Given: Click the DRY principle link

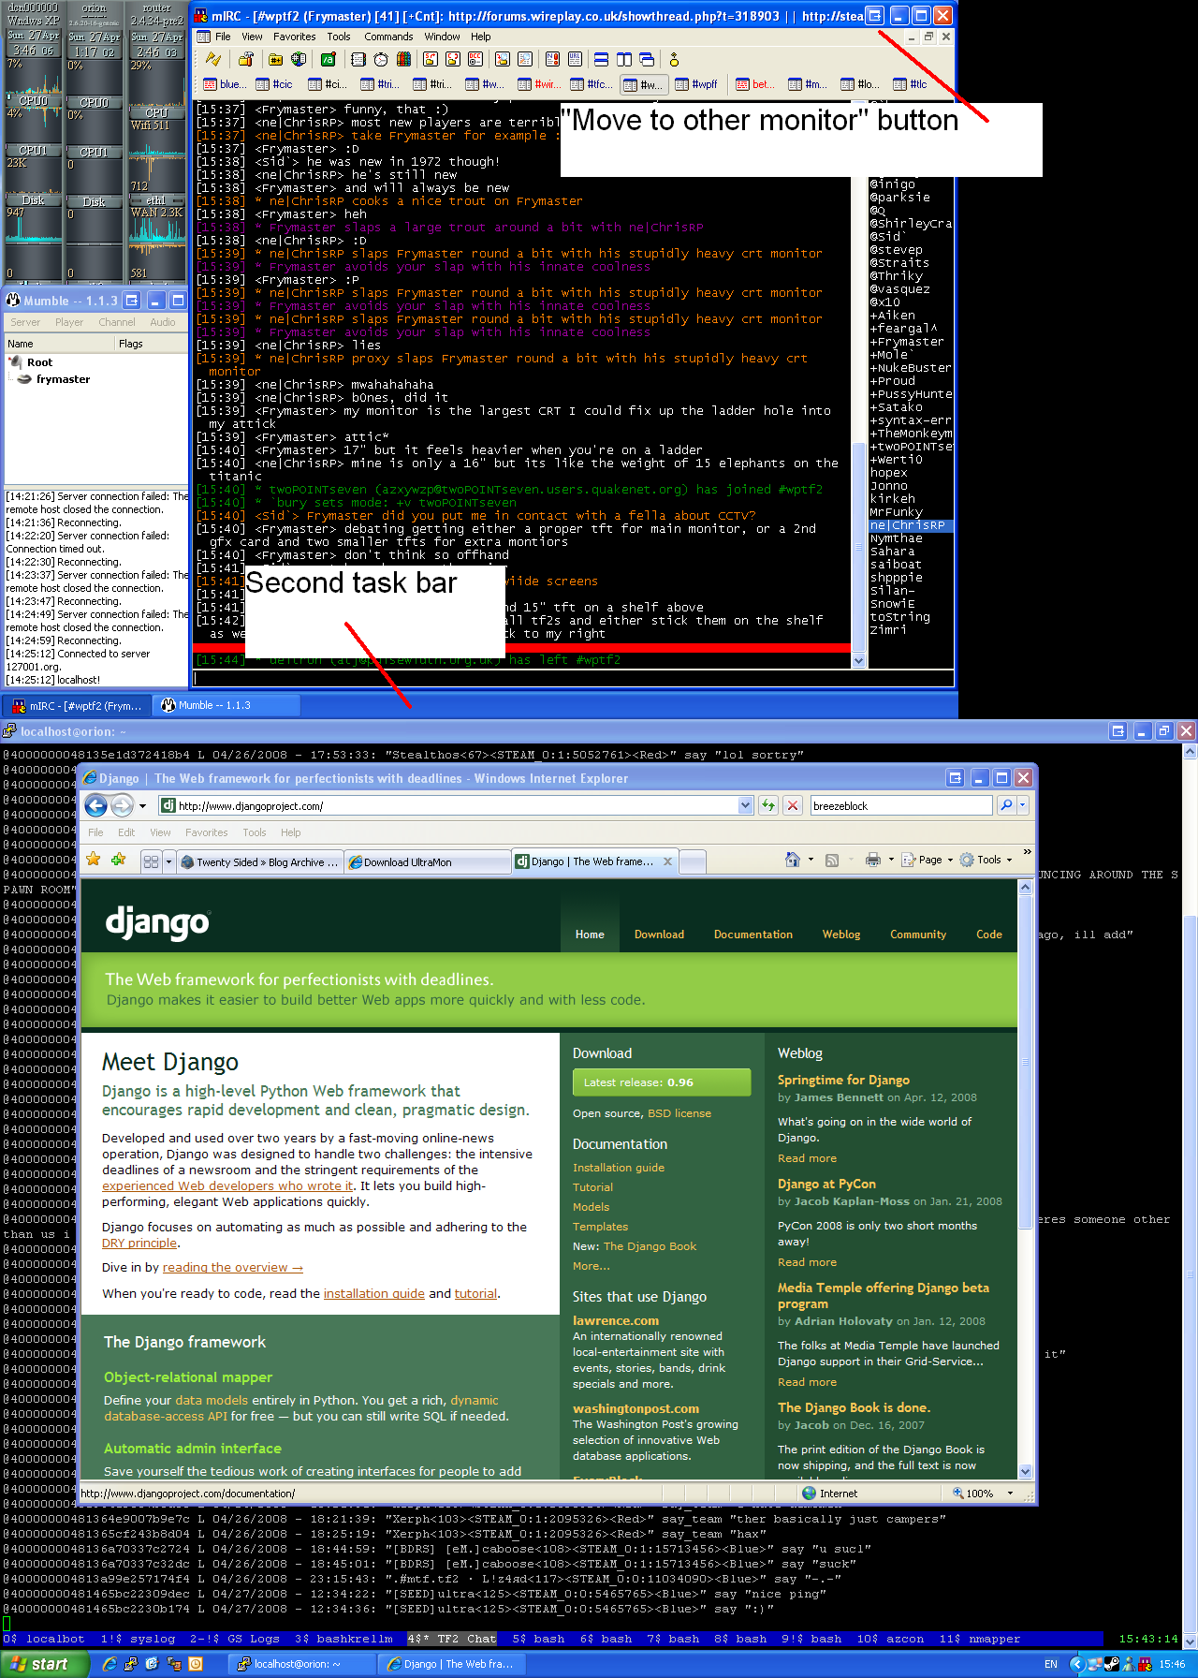Looking at the screenshot, I should coord(139,1243).
